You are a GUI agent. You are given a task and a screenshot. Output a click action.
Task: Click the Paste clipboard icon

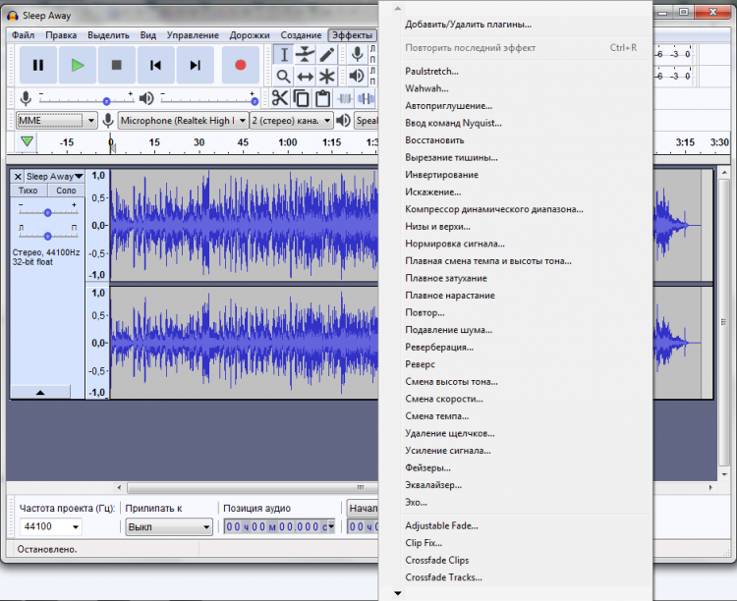click(x=322, y=98)
